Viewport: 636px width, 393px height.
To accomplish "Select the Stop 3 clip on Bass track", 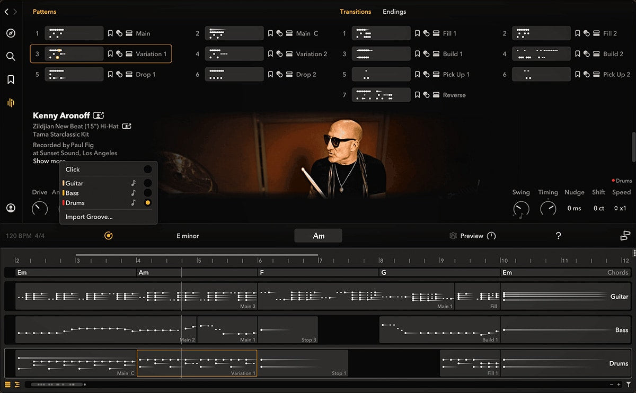I will pos(288,329).
